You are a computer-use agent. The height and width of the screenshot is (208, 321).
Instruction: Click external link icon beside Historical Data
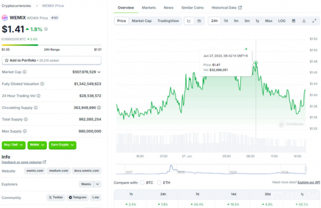click(x=240, y=8)
